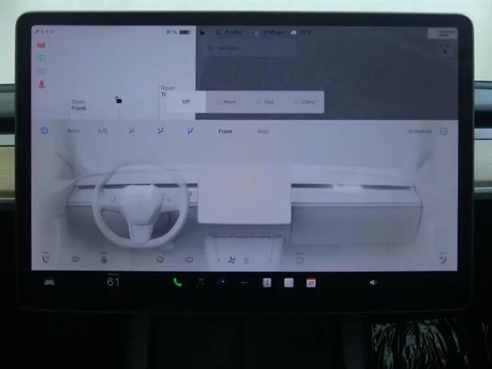Open the white app beside the Calendar
The image size is (492, 369).
tap(289, 282)
